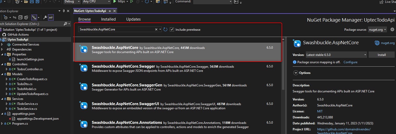This screenshot has height=134, width=396.
Task: Toggle Preview Selected Items button in Solution Explorer
Action: [x=51, y=17]
